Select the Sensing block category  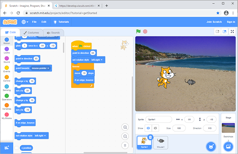[7, 88]
